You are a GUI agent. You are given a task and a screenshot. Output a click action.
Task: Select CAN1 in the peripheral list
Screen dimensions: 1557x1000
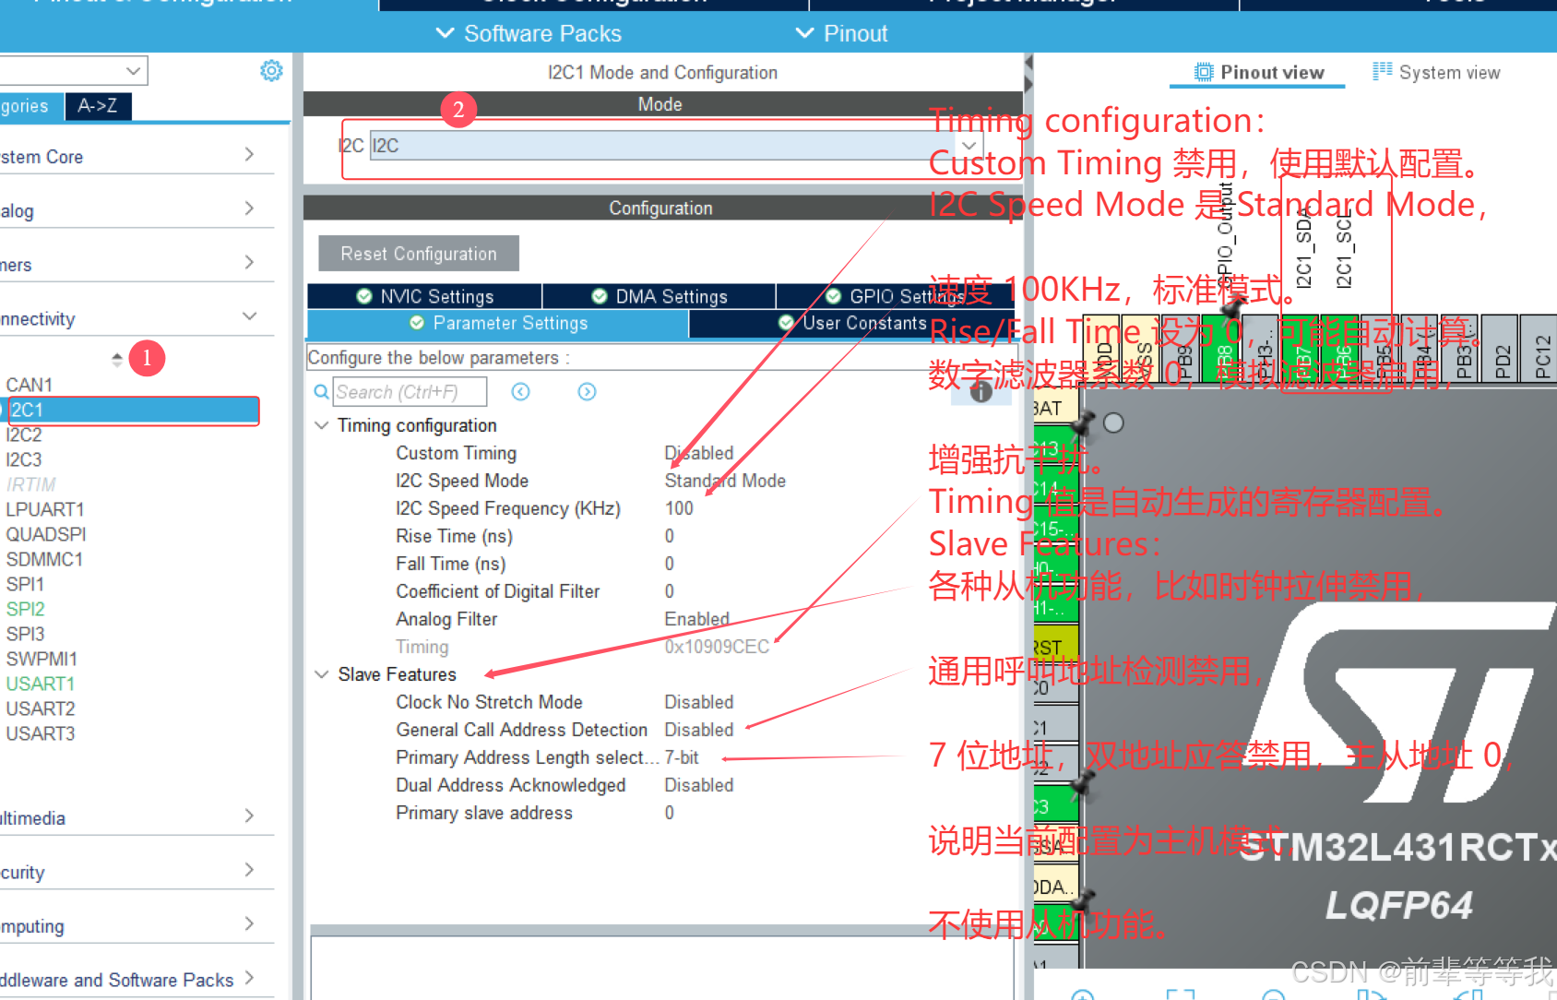(30, 385)
